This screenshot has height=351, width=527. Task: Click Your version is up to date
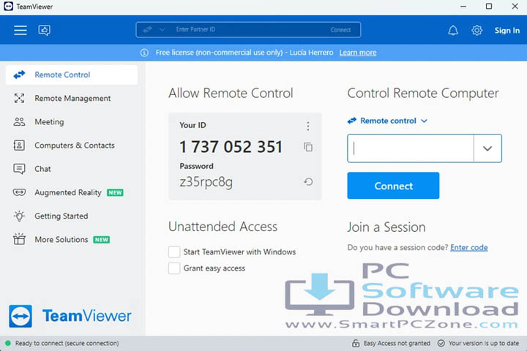point(484,343)
